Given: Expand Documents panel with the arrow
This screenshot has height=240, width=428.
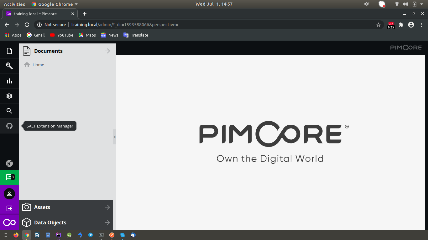Looking at the screenshot, I should (x=107, y=51).
